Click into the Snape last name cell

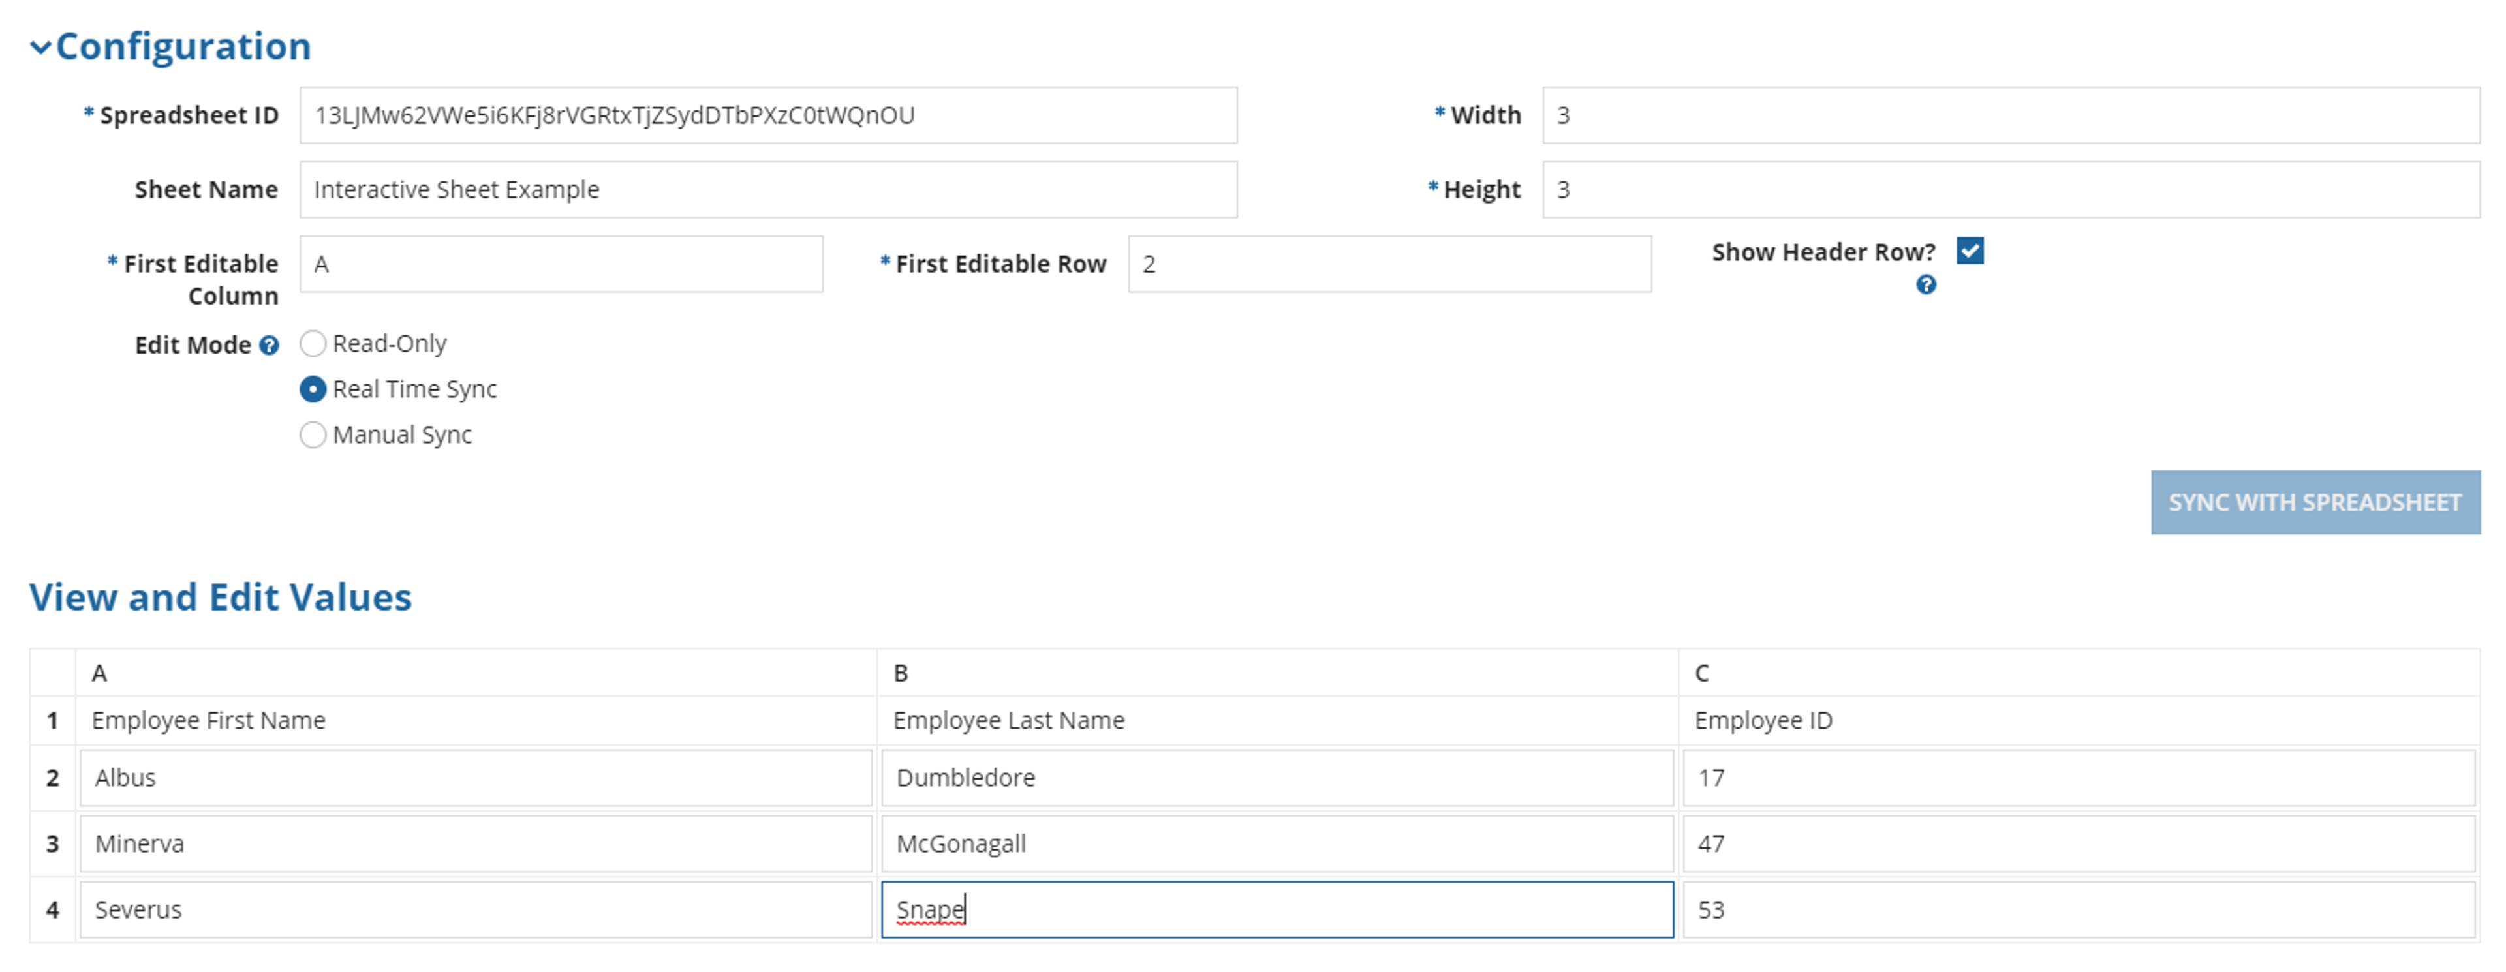tap(1277, 910)
